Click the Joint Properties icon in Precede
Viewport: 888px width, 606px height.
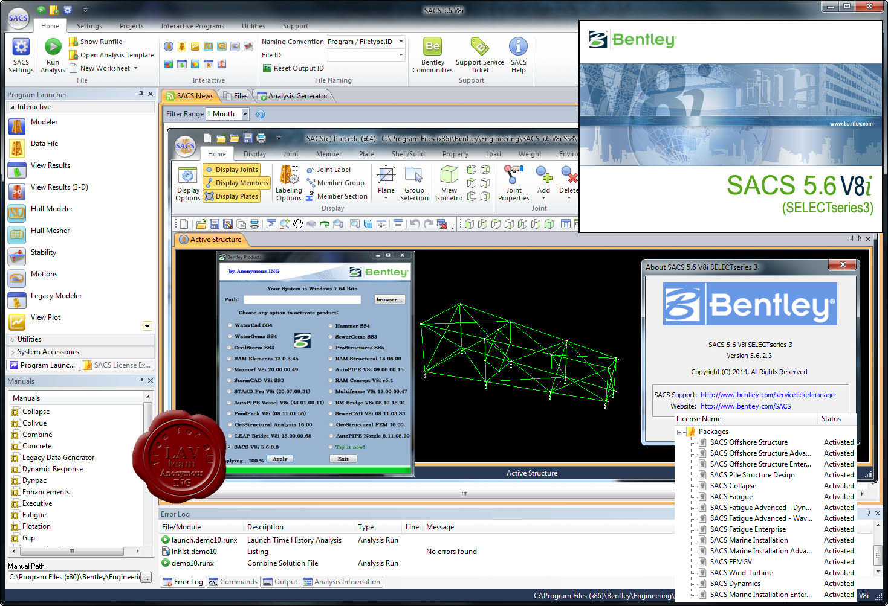tap(513, 174)
